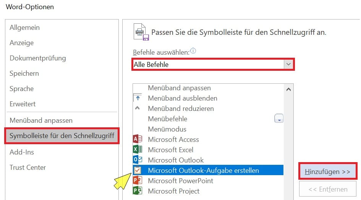
Task: Select Menüband anpassen in the command list
Action: click(179, 88)
